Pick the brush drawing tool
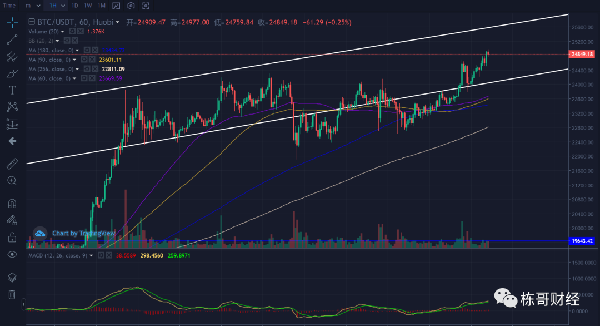This screenshot has width=600, height=326. tap(12, 73)
